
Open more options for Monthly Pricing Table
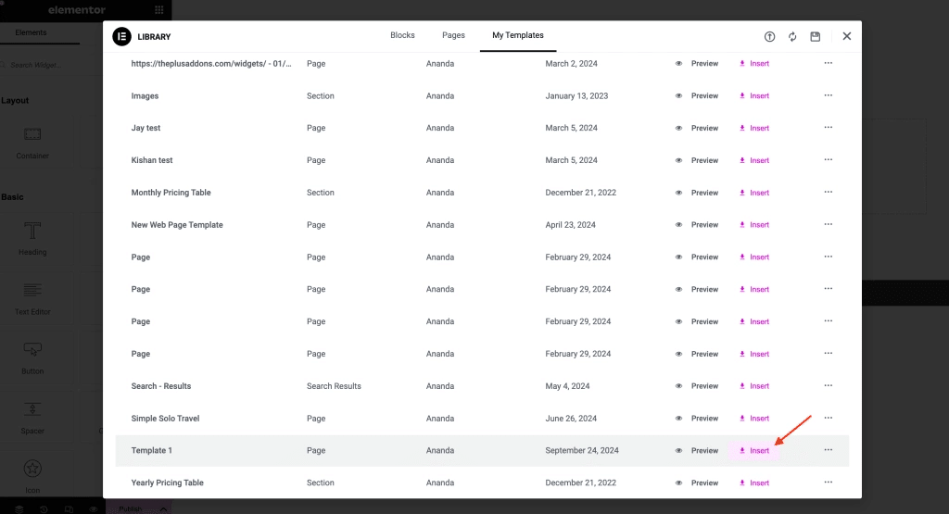[828, 193]
